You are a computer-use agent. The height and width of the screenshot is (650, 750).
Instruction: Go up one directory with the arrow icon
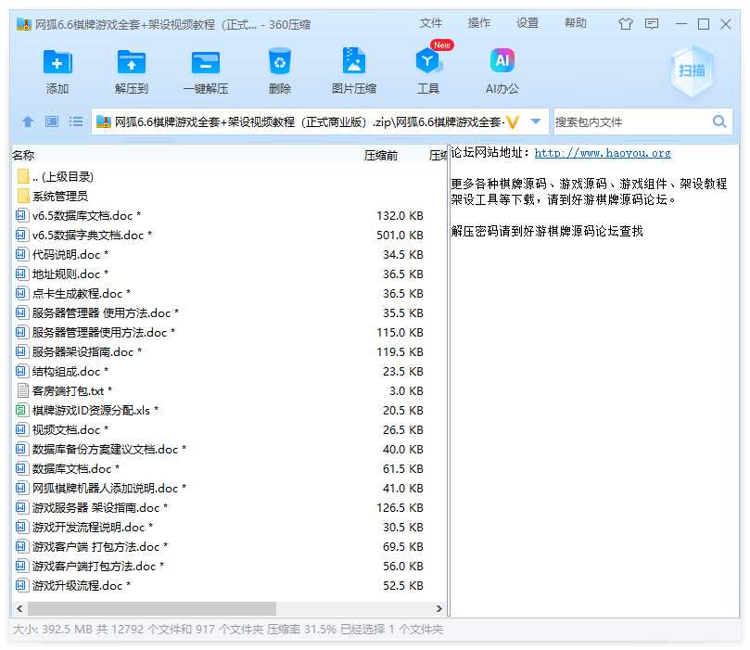pos(28,121)
